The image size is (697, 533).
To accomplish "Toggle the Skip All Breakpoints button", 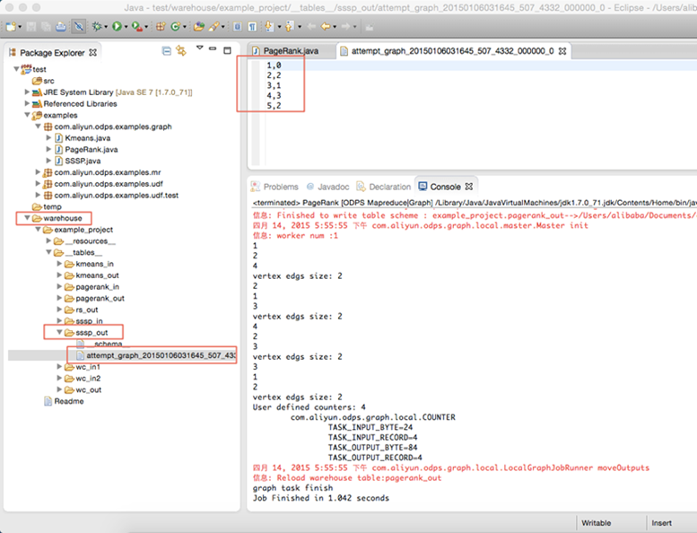I will click(79, 27).
